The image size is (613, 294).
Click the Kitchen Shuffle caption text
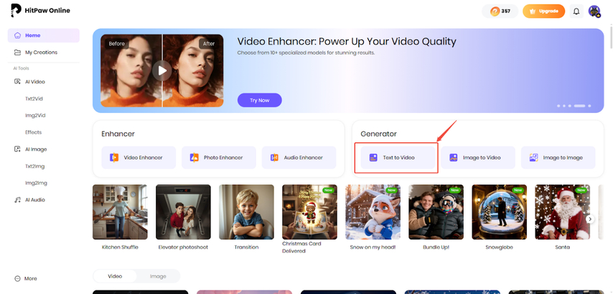pyautogui.click(x=120, y=247)
